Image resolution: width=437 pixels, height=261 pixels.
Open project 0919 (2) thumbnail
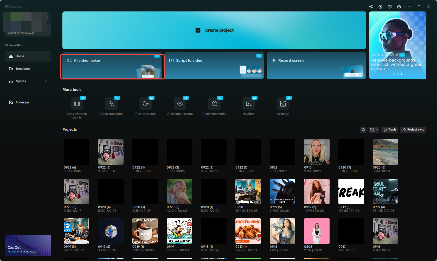pyautogui.click(x=111, y=231)
